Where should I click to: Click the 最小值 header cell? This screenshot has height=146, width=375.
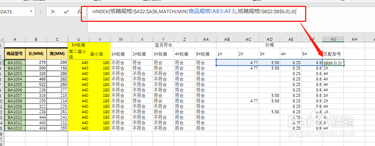100,54
